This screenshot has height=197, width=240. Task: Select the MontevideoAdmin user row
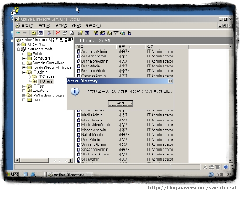(132, 125)
